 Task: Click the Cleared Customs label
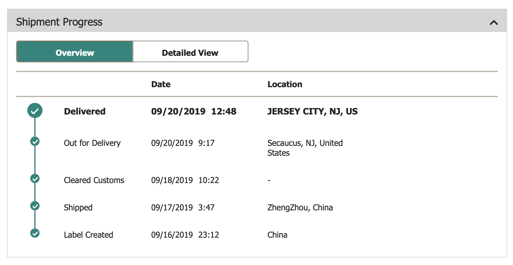pyautogui.click(x=94, y=180)
